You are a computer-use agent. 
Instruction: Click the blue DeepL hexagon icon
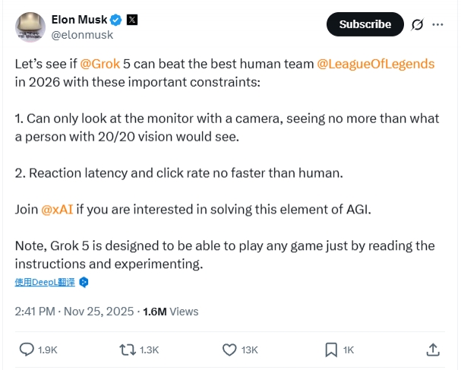point(84,282)
